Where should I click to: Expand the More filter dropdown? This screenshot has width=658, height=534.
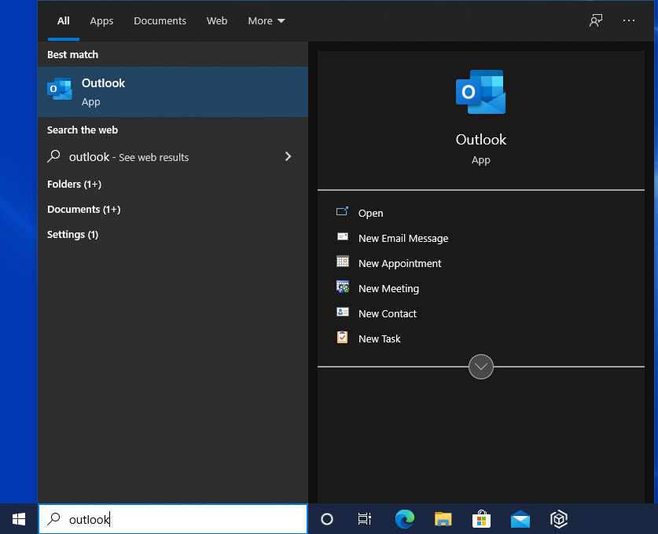tap(267, 20)
